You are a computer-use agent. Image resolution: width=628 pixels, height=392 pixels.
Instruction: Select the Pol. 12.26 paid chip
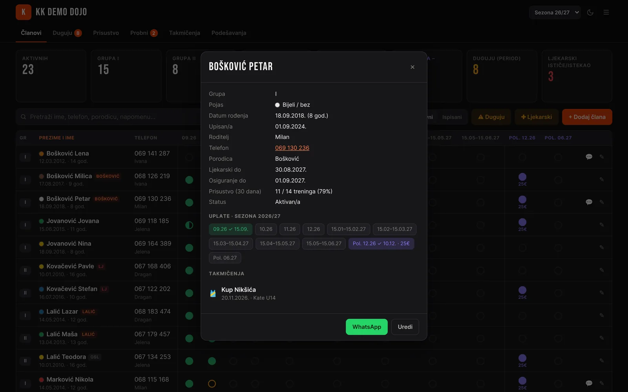coord(381,243)
